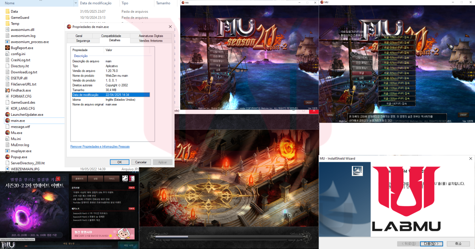Select the Idioma property row
This screenshot has height=249, width=475.
click(110, 100)
